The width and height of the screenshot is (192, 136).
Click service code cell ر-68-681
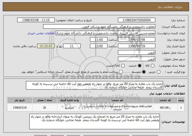click(x=165, y=108)
